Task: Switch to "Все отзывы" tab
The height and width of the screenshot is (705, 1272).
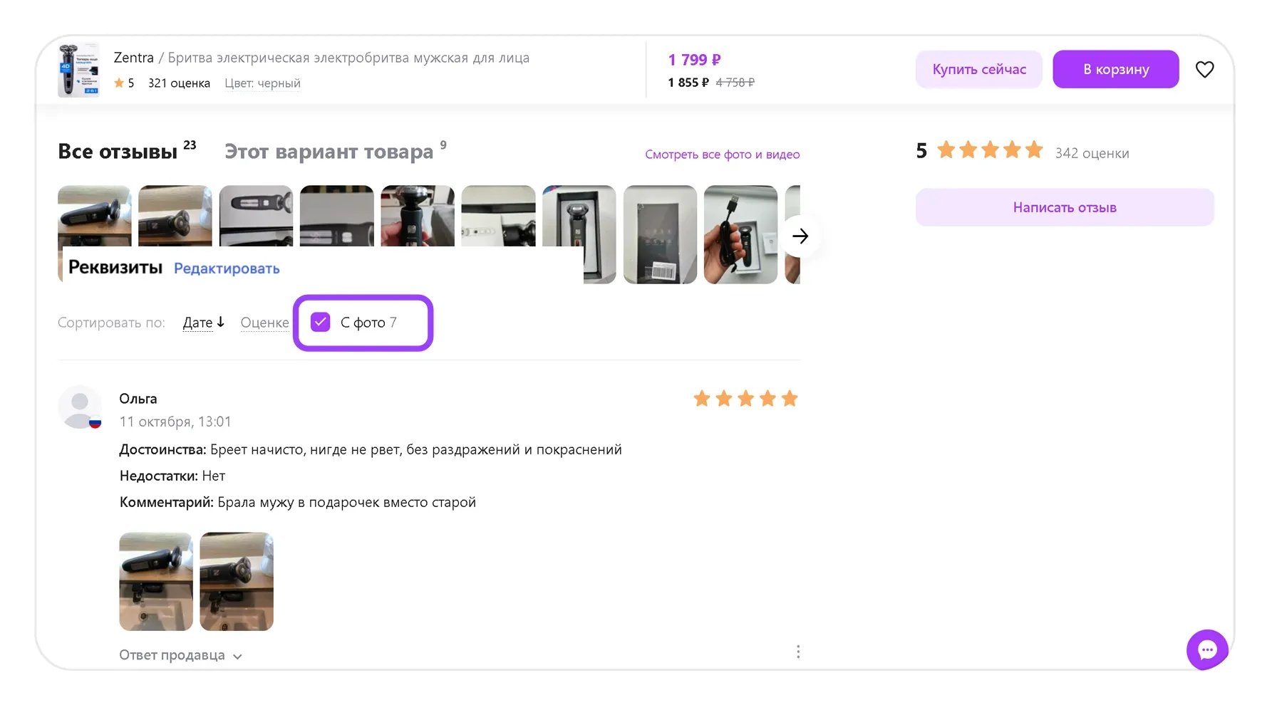Action: click(118, 152)
